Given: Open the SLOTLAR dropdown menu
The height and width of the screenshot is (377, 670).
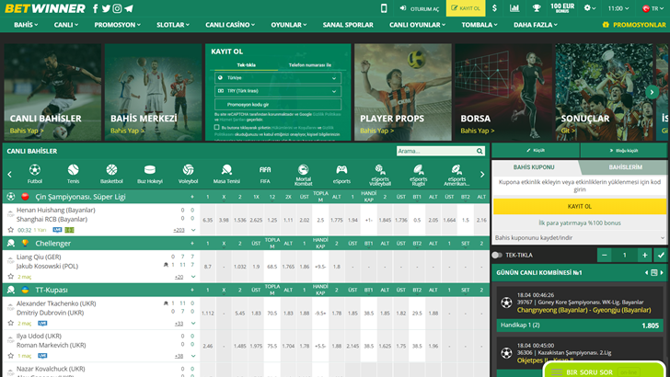Looking at the screenshot, I should 173,25.
